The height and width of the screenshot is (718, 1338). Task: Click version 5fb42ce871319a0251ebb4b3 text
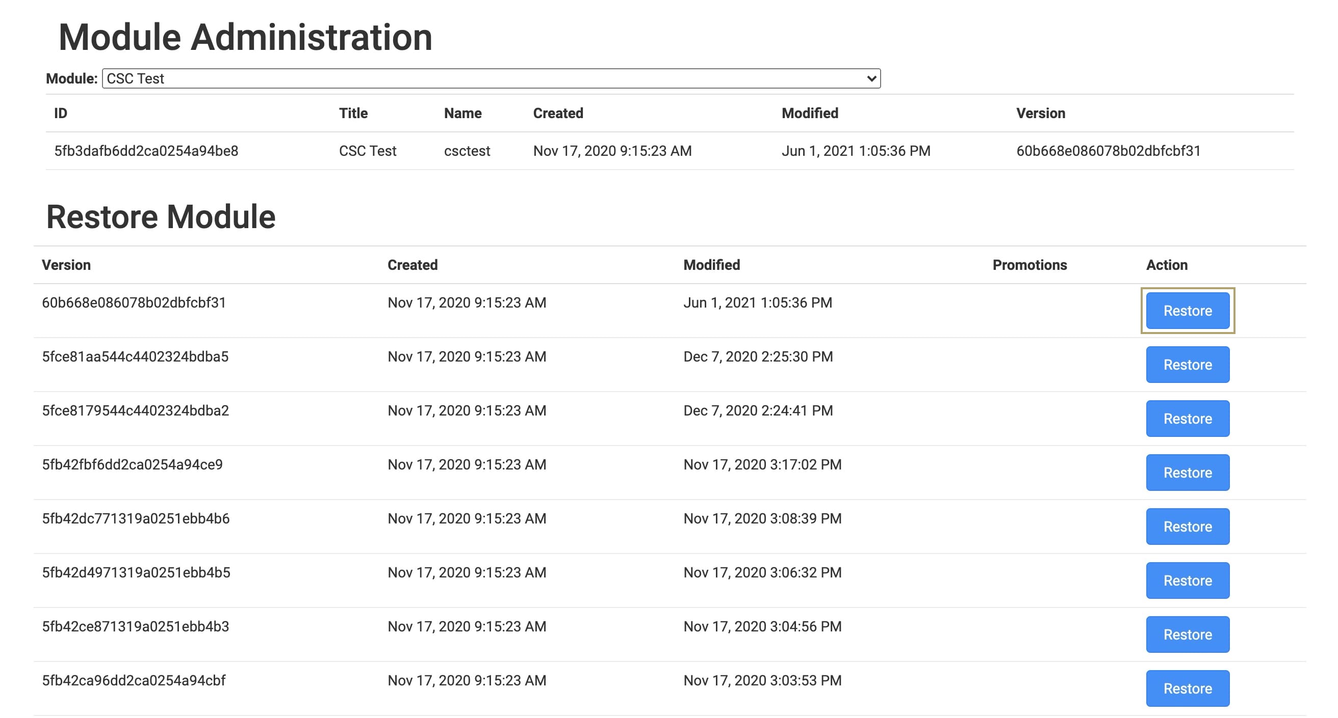point(136,626)
